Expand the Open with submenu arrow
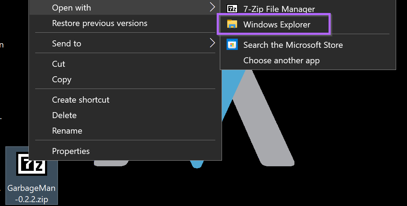The image size is (407, 206). pos(212,7)
